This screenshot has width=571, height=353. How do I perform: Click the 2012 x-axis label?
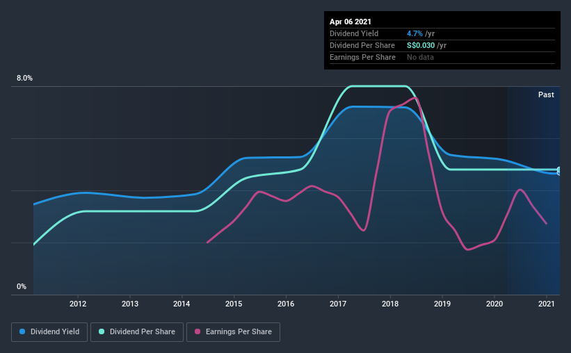click(x=78, y=304)
